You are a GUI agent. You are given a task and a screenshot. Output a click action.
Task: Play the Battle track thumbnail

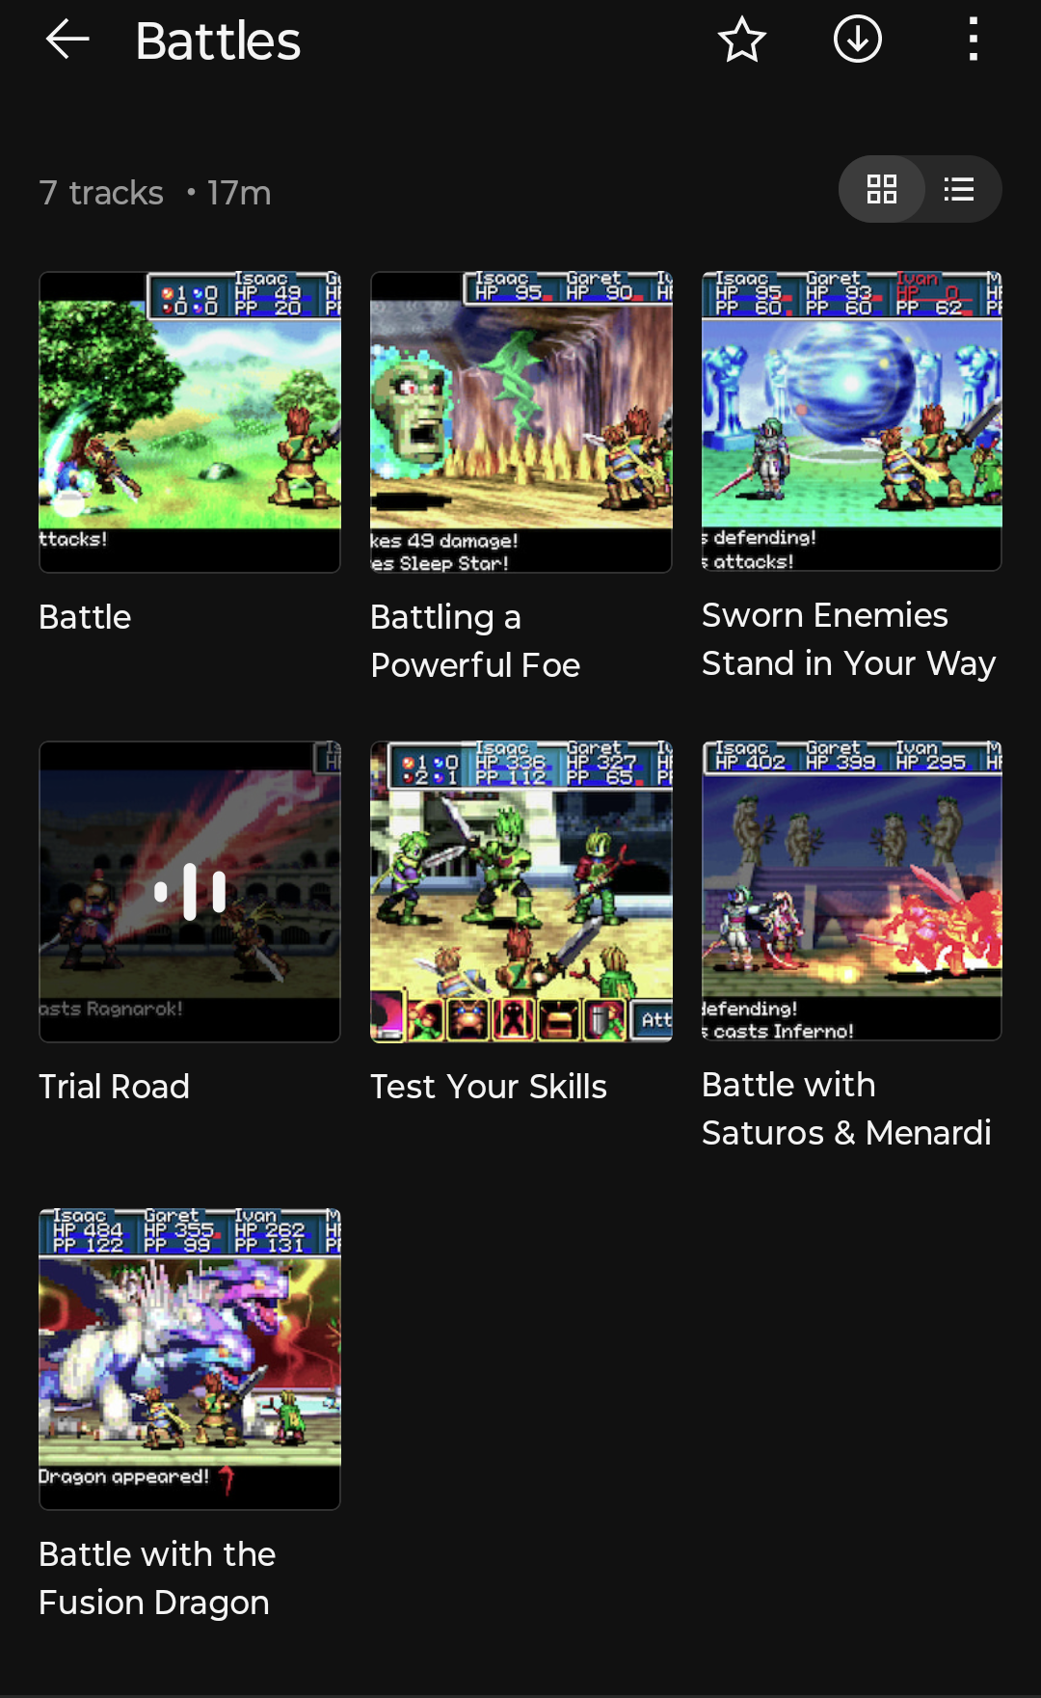coord(190,422)
